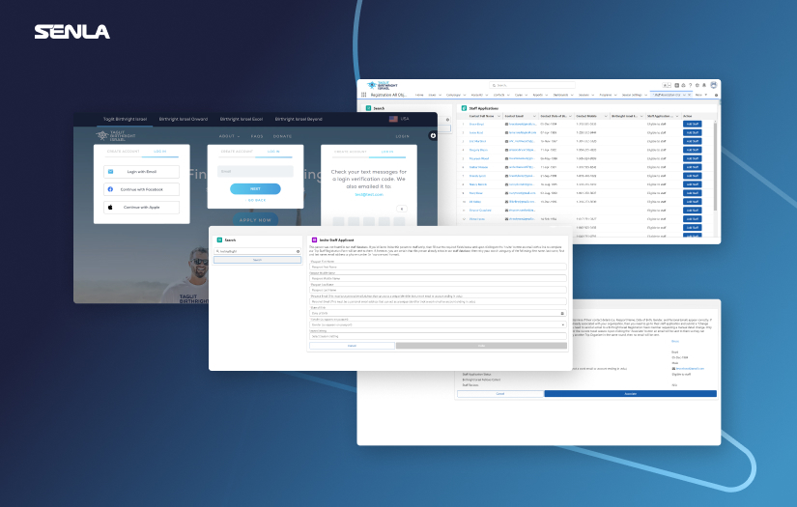Click the user avatar in Salesforce header
Viewport: 797px width, 507px height.
point(713,85)
